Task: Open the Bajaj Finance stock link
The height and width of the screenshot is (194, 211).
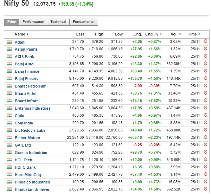Action: coord(27,71)
